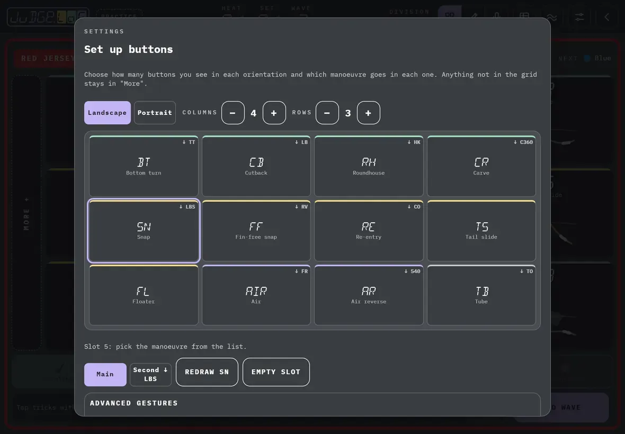Select the BT Bottom turn slot
The width and height of the screenshot is (625, 434).
(x=144, y=166)
